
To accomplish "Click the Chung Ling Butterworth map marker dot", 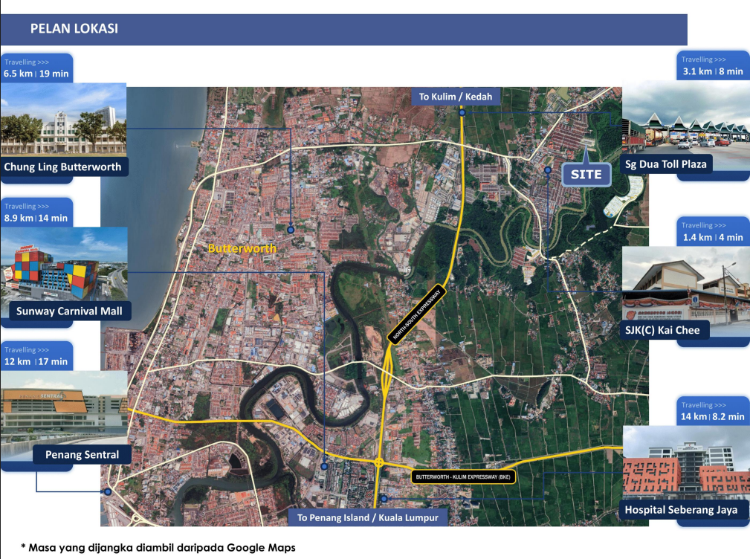I will coord(291,230).
